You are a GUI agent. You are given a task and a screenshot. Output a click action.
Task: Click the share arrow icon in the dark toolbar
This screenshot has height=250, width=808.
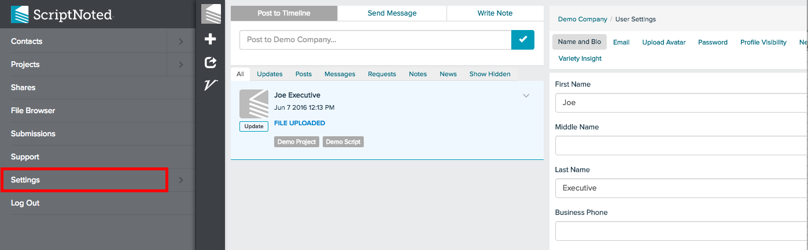[x=211, y=62]
